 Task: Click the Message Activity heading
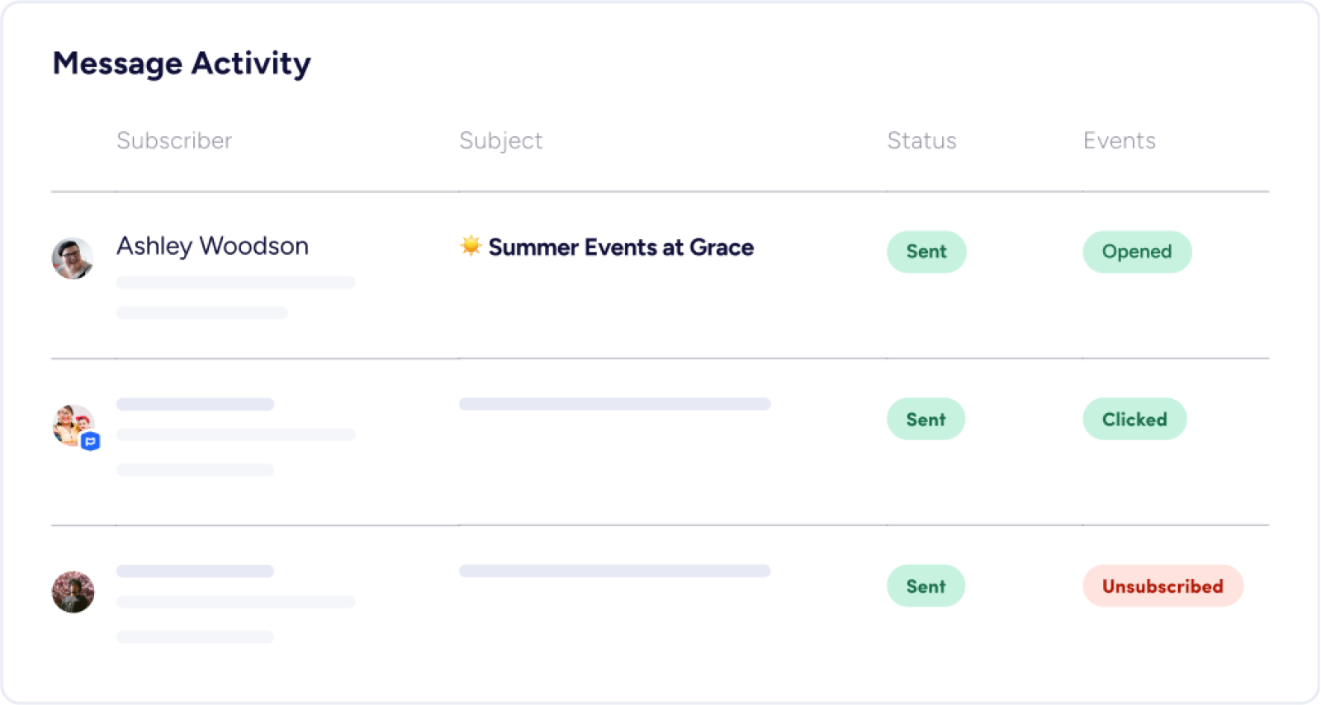tap(182, 63)
